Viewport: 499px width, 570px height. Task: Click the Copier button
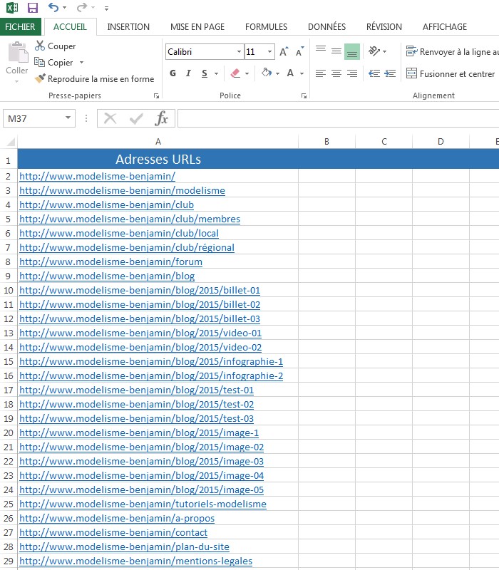click(54, 63)
